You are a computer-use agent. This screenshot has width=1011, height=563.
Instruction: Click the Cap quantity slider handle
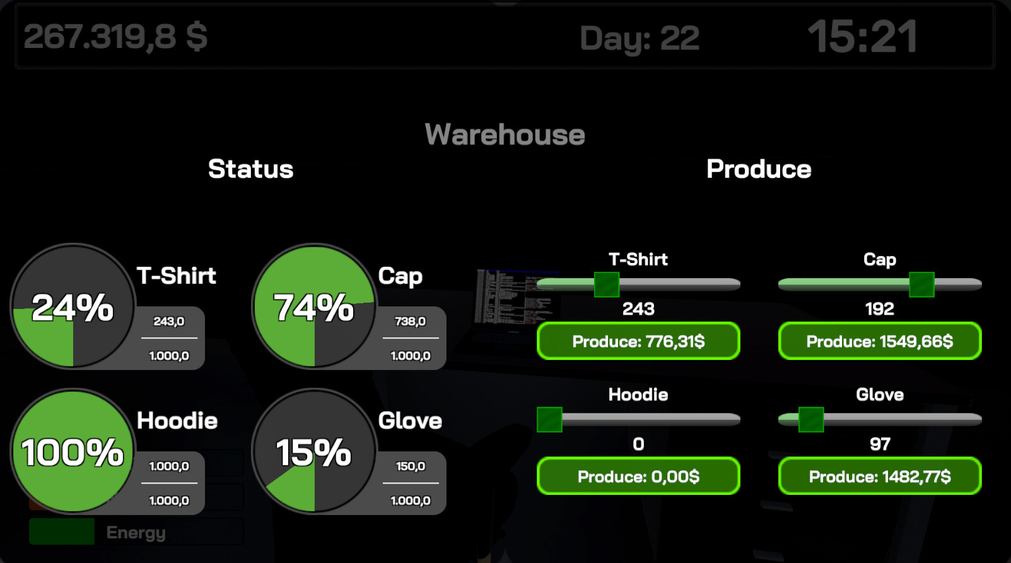921,284
